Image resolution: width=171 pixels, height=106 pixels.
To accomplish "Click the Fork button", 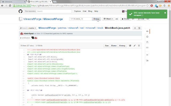I will (x=141, y=19).
